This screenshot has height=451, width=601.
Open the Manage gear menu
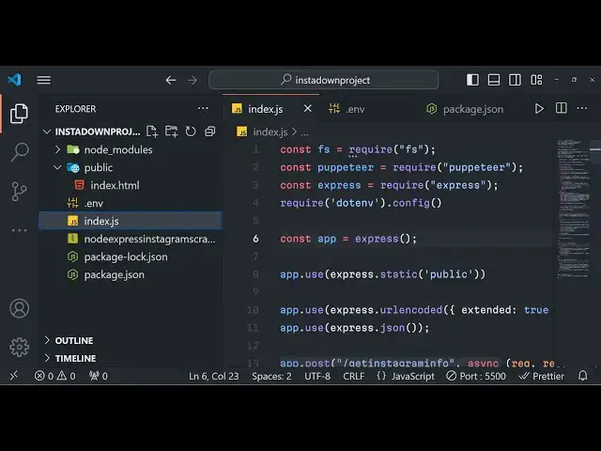click(x=19, y=347)
